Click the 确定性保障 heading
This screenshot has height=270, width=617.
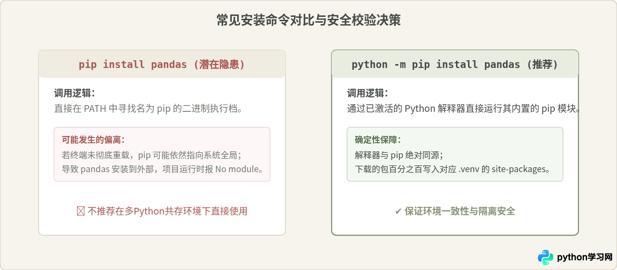coord(378,140)
